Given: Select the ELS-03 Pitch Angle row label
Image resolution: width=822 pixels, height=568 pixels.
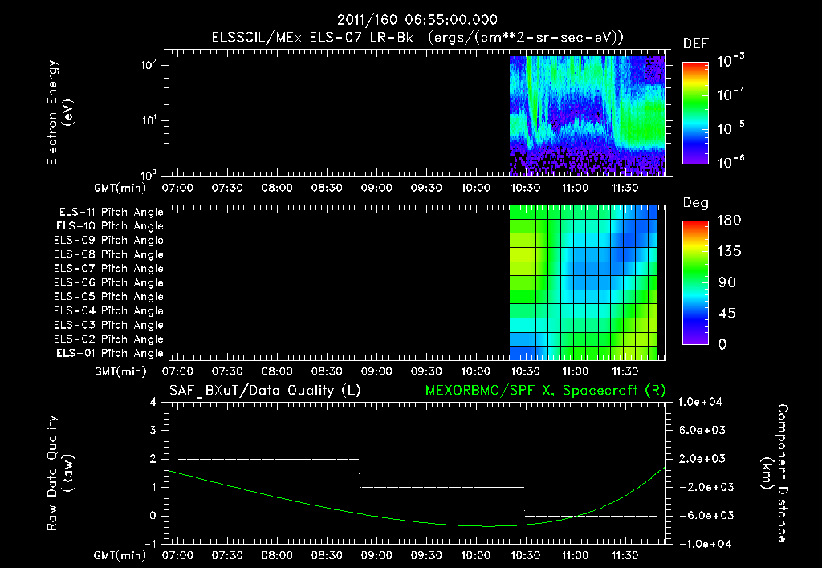Looking at the screenshot, I should [108, 326].
